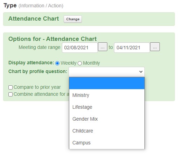Click the Weekly label text
This screenshot has height=157, width=178.
(x=69, y=63)
